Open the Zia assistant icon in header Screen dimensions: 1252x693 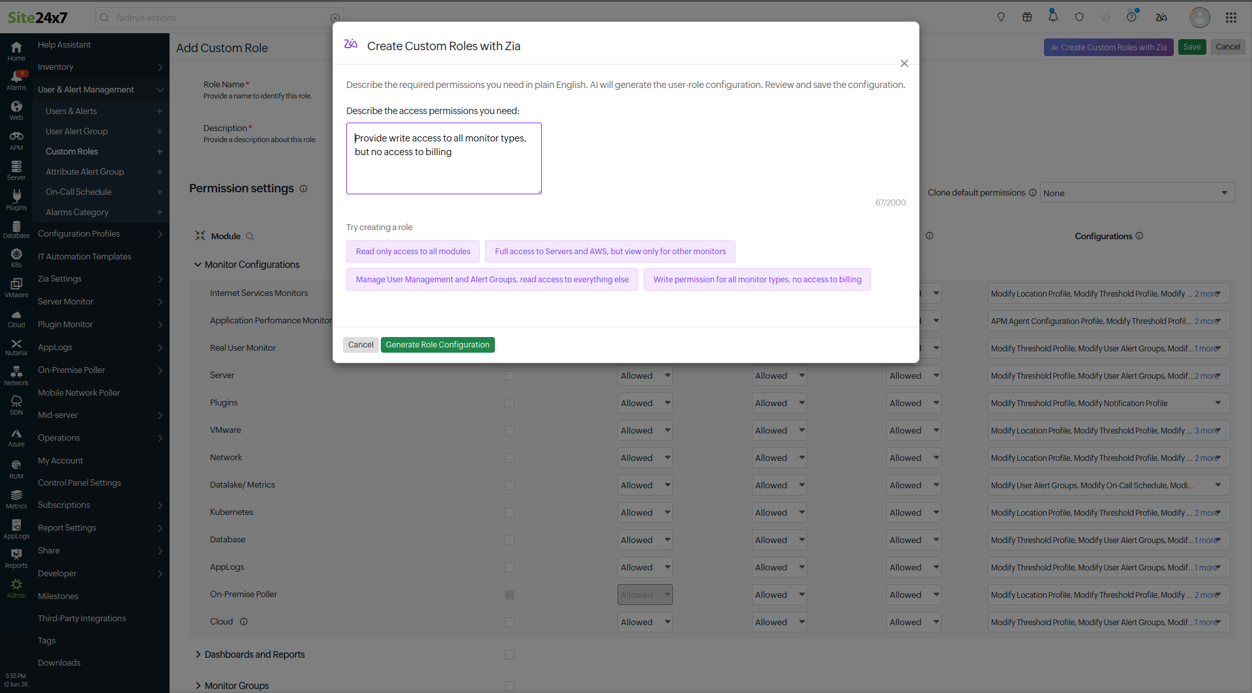tap(1161, 18)
